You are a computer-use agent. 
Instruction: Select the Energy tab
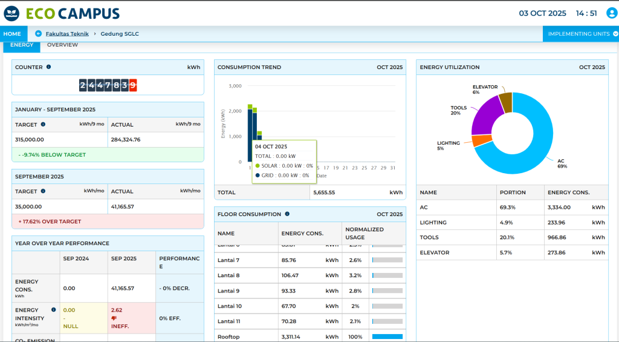[x=22, y=45]
